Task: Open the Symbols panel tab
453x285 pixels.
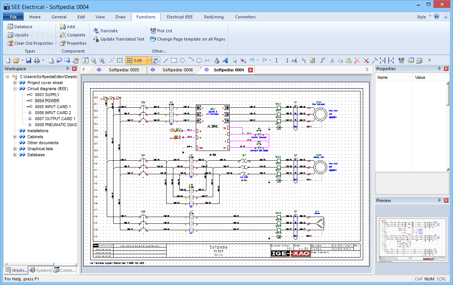Action: [41, 270]
